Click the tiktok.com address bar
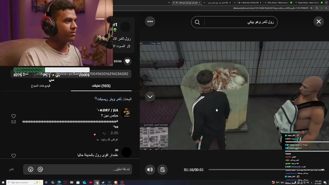The image size is (329, 185). point(271,8)
